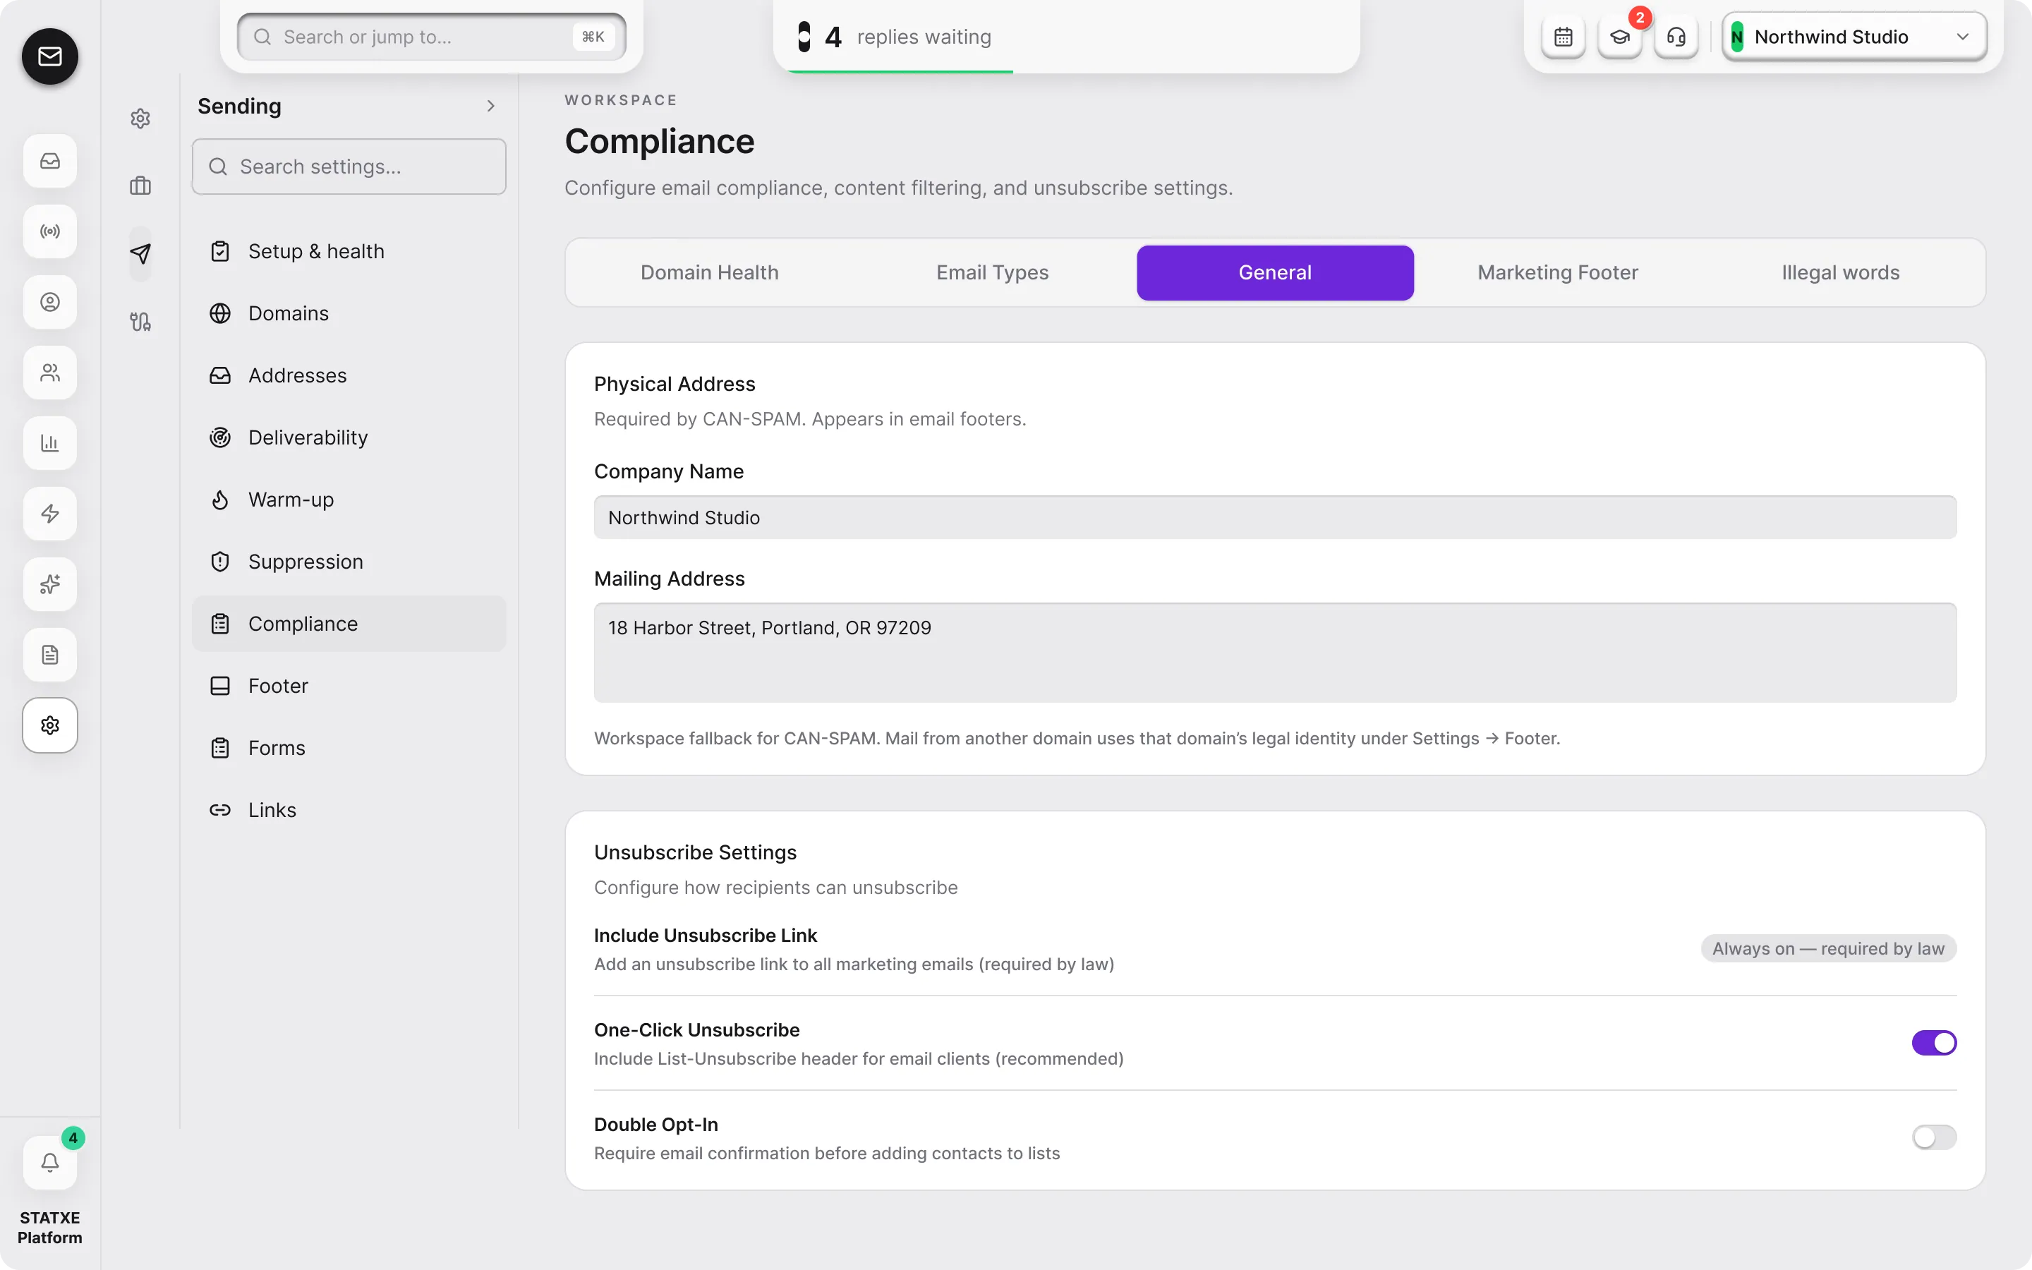Disable the One-Click Unsubscribe toggle

coord(1934,1042)
